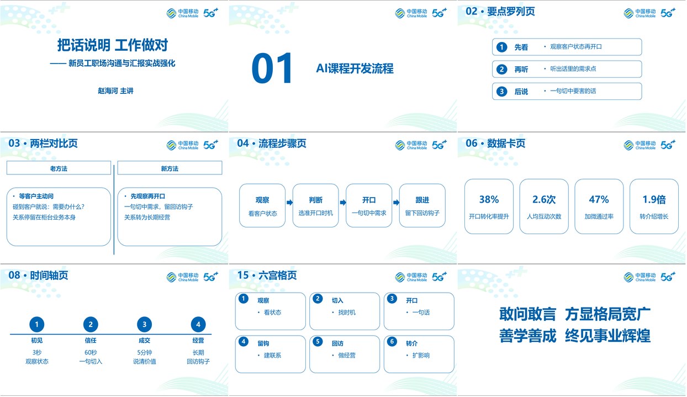Click the line 关系转为长期经营

point(147,218)
